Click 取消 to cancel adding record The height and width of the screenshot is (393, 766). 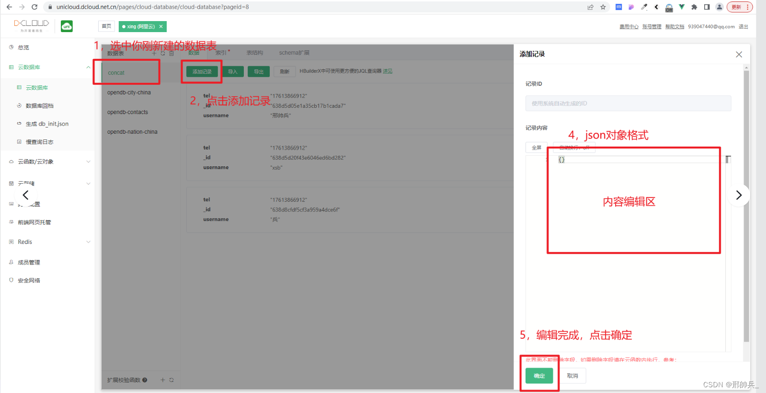[572, 376]
